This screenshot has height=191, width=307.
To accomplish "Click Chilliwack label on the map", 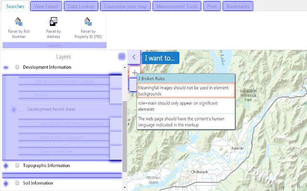I will point(200,172).
